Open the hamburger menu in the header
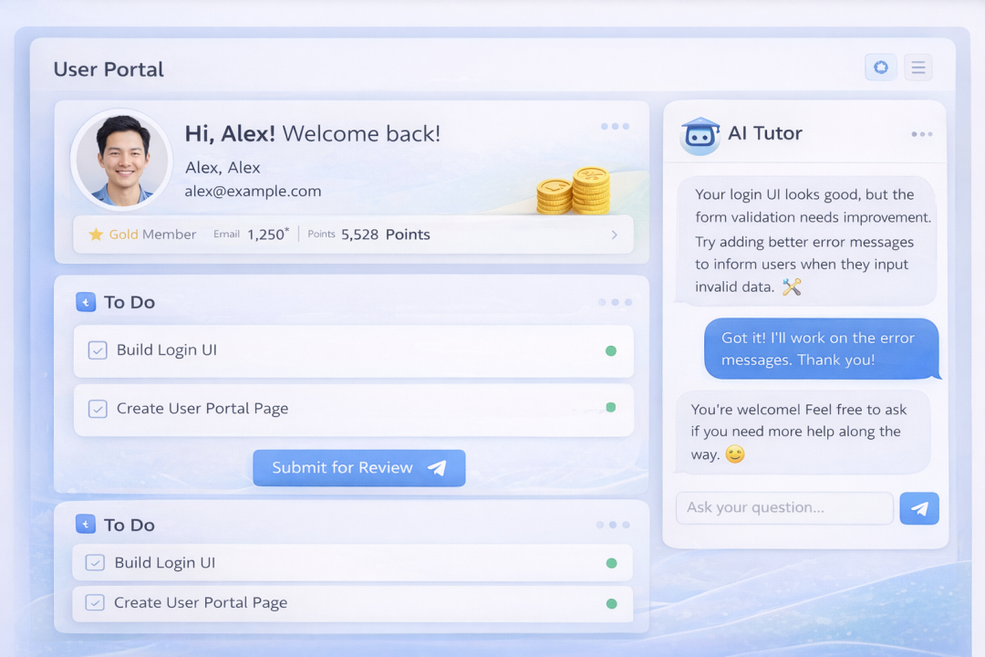Viewport: 985px width, 657px height. [x=918, y=68]
